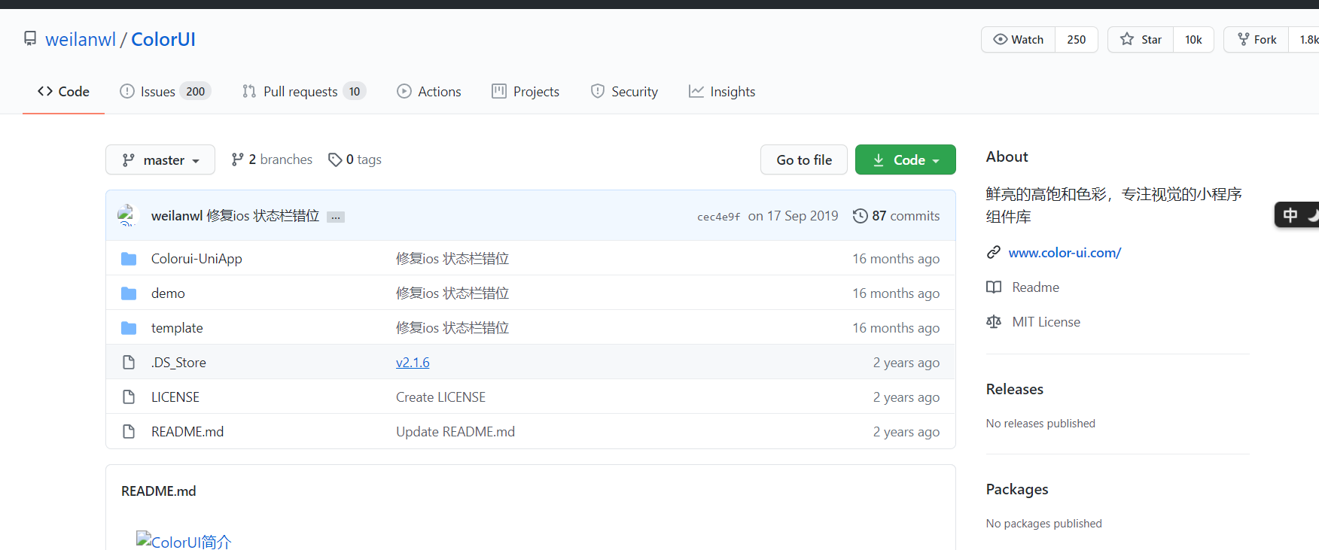Open the ColorUI repository name link
Image resolution: width=1319 pixels, height=550 pixels.
pyautogui.click(x=163, y=39)
